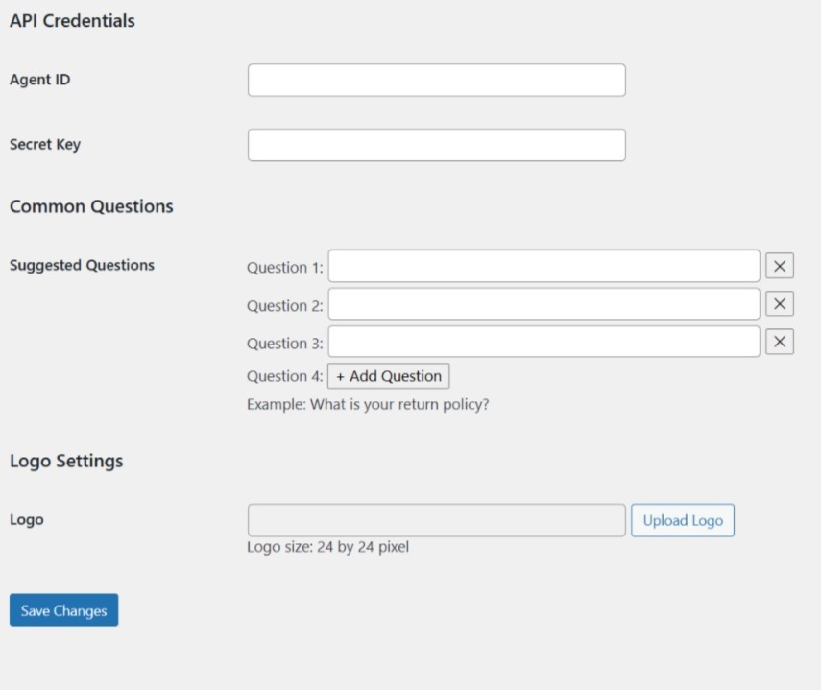The width and height of the screenshot is (821, 690).
Task: Click the Logo row label
Action: [27, 520]
